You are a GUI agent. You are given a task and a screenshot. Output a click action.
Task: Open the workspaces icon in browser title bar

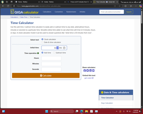[7, 2]
